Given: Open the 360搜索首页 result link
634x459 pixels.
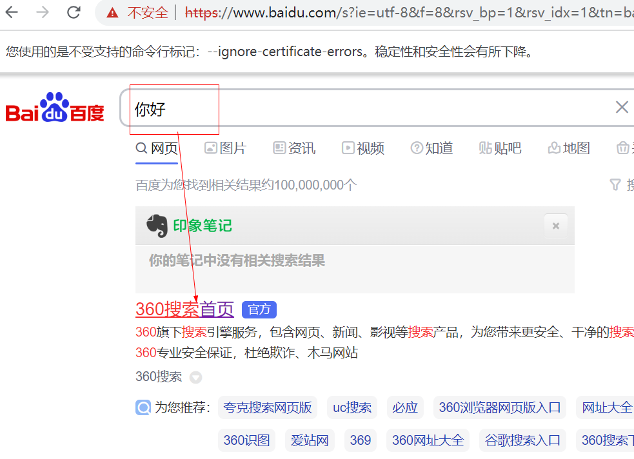Looking at the screenshot, I should click(x=184, y=309).
